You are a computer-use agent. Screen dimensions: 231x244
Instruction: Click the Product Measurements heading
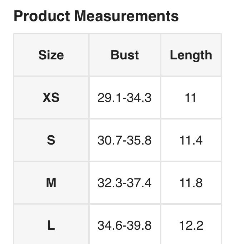[x=96, y=16]
